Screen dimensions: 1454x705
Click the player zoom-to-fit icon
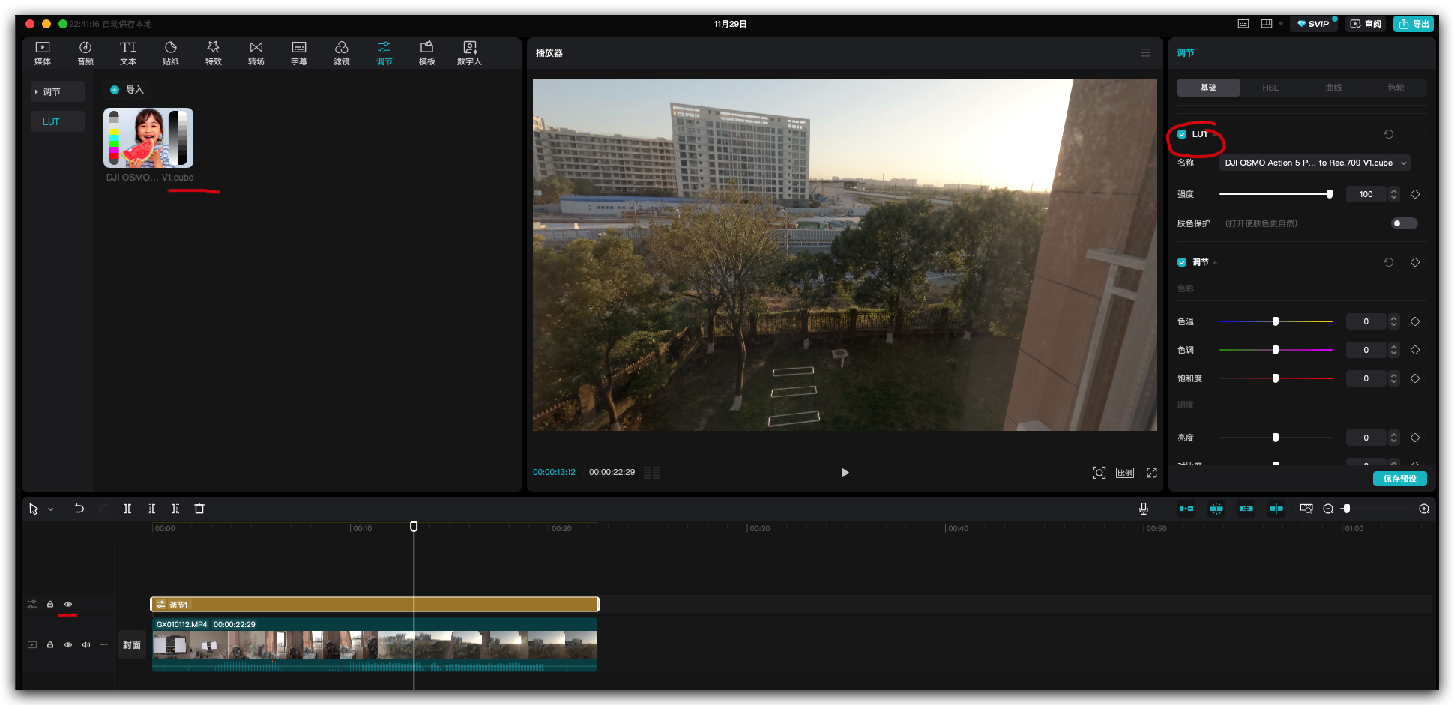point(1099,473)
